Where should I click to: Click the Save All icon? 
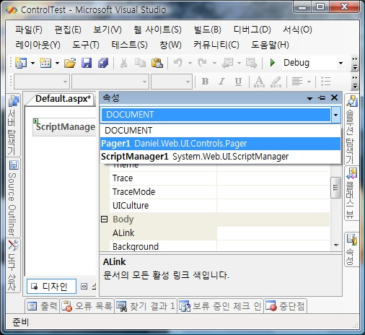pos(103,63)
